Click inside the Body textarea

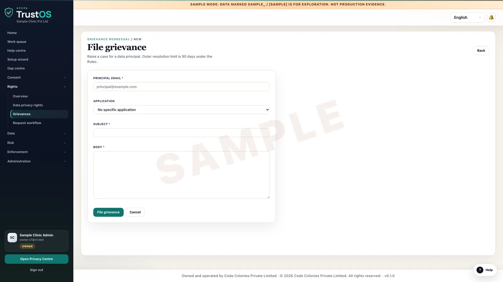pos(181,175)
